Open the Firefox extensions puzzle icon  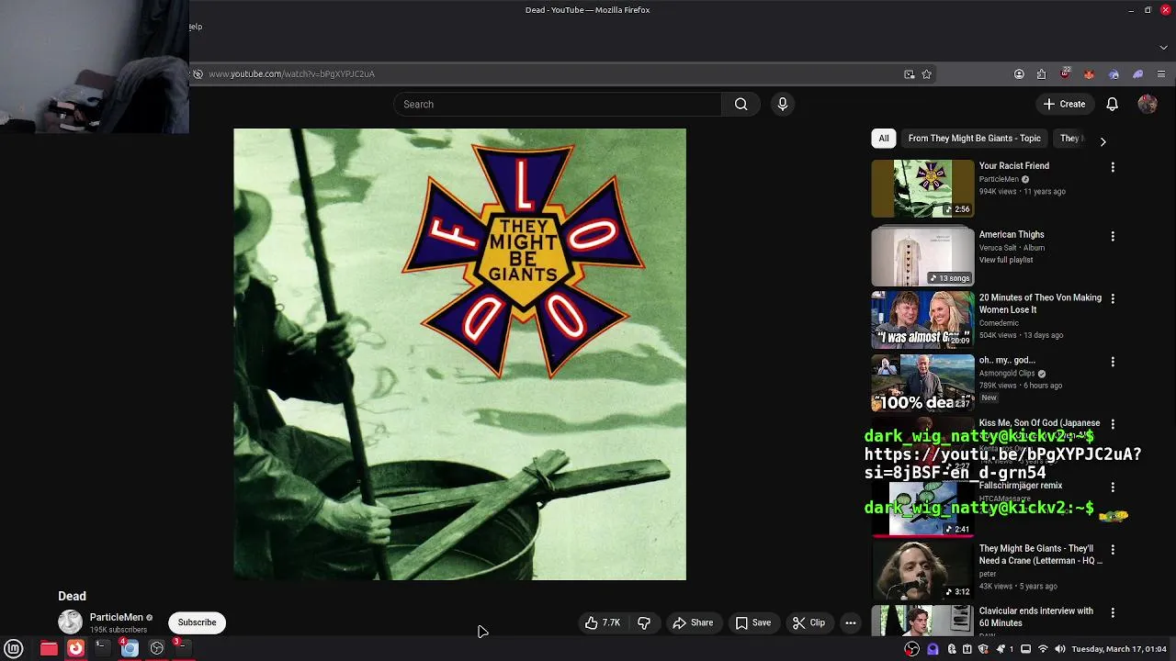1041,74
